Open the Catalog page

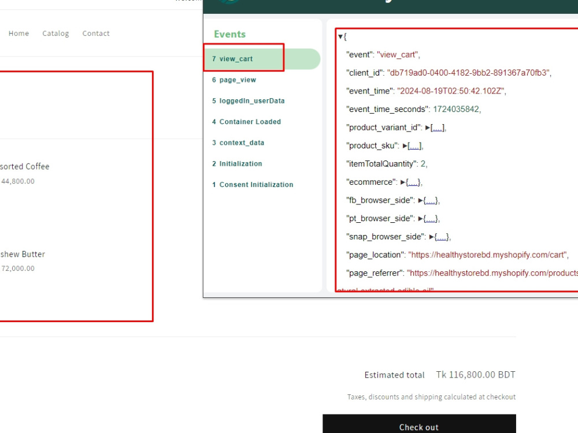tap(55, 33)
